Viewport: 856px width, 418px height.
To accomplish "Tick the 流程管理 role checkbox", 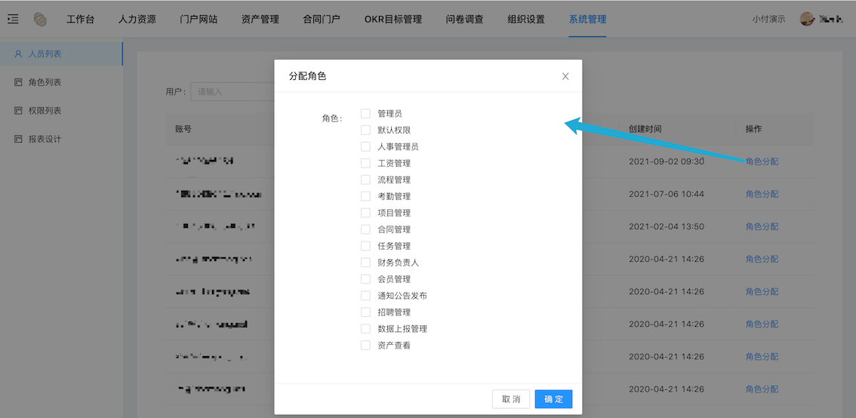I will (x=366, y=180).
